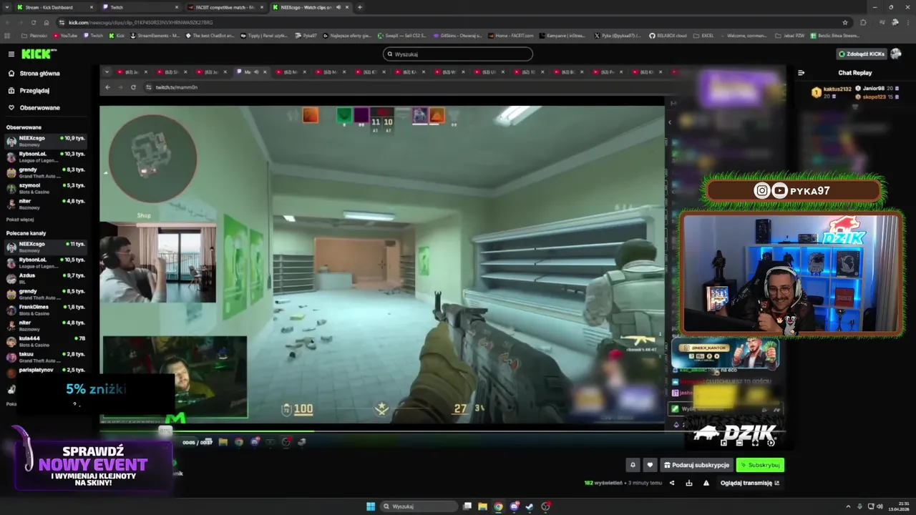
Task: Open Discord from the taskbar
Action: point(514,506)
